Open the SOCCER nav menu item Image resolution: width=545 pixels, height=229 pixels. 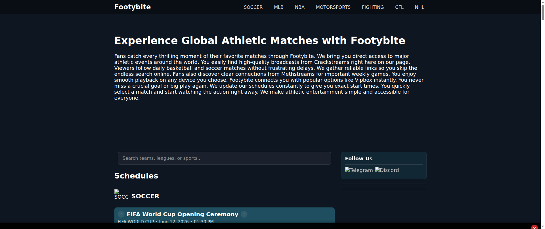click(x=253, y=7)
